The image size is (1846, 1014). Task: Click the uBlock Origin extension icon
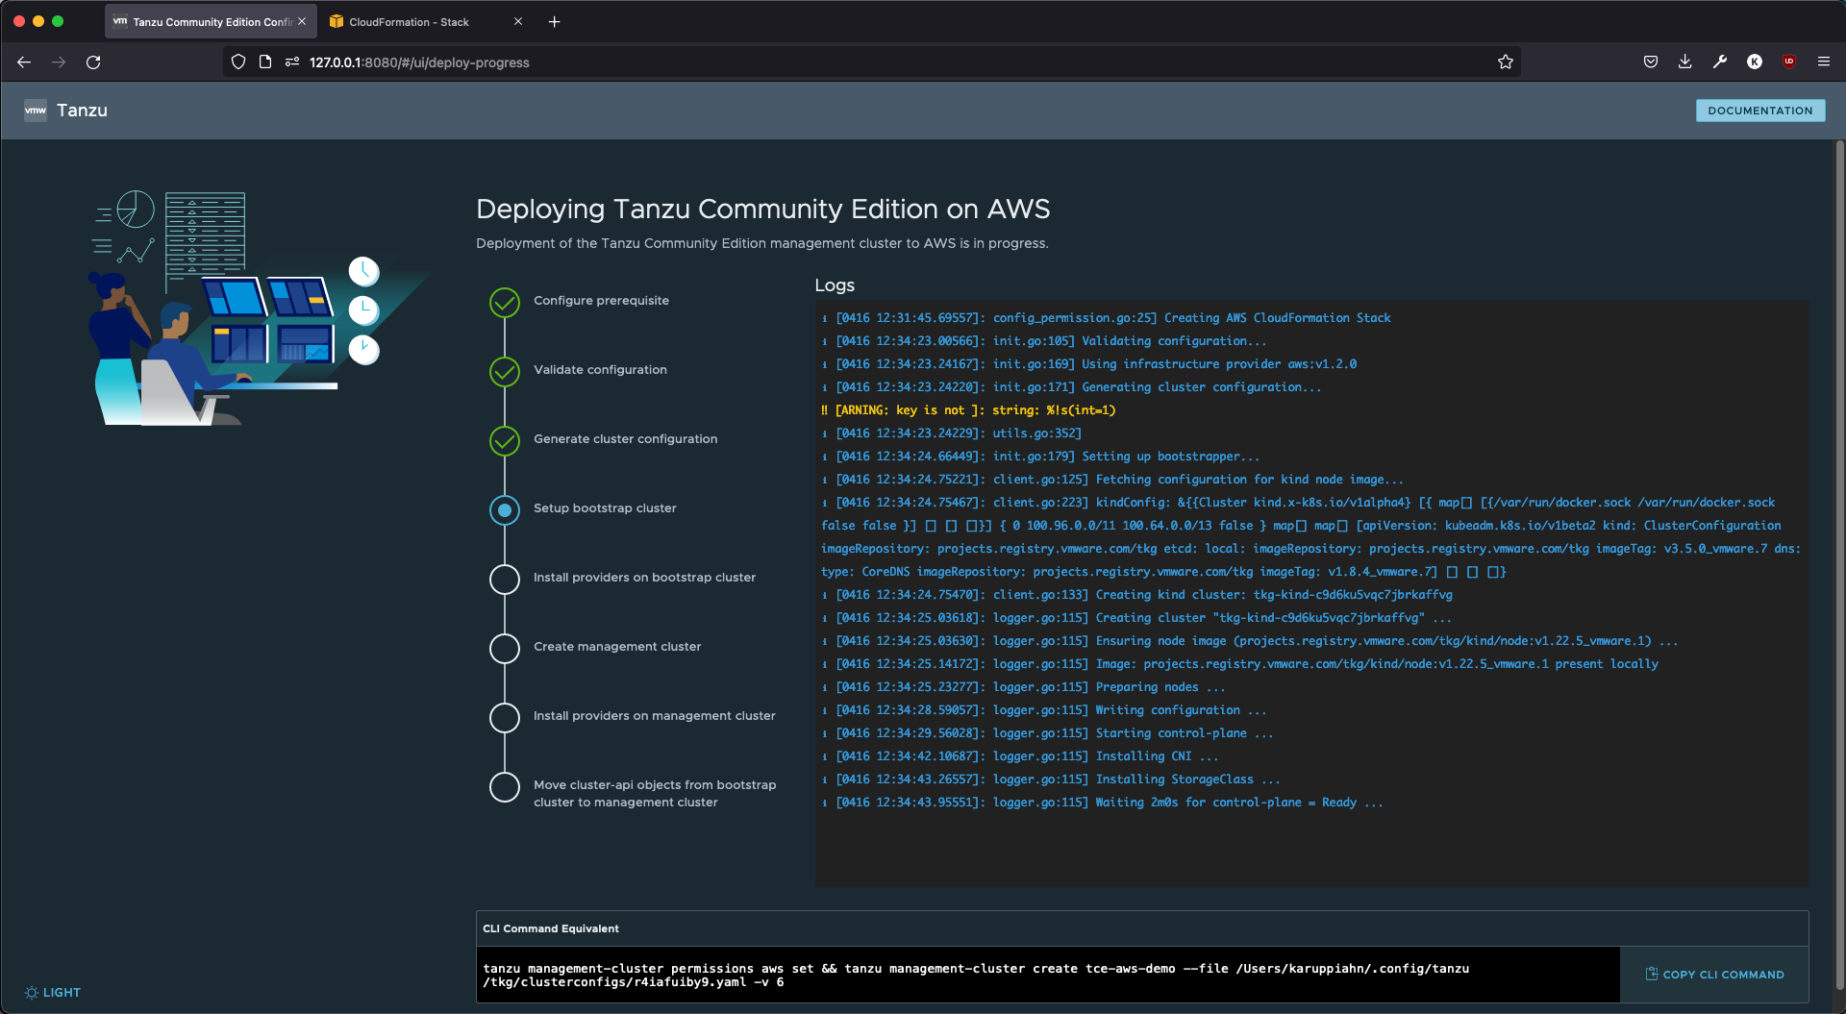[1789, 62]
